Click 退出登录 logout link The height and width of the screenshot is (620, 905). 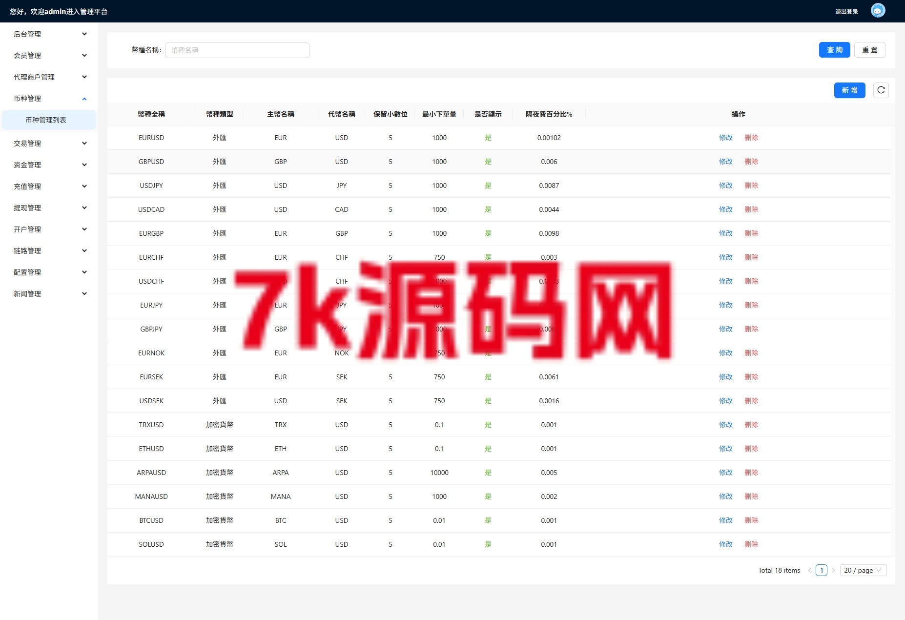(846, 12)
